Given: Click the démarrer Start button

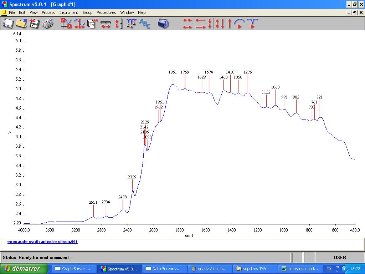Looking at the screenshot, I should click(24, 269).
